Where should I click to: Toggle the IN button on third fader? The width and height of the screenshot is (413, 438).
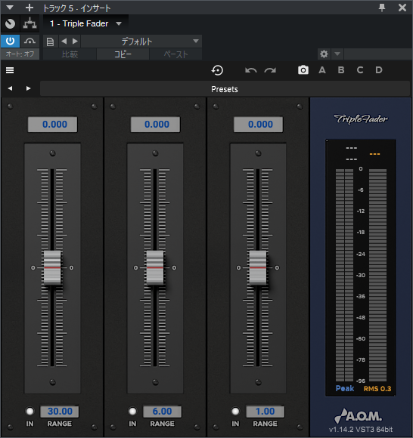click(235, 411)
